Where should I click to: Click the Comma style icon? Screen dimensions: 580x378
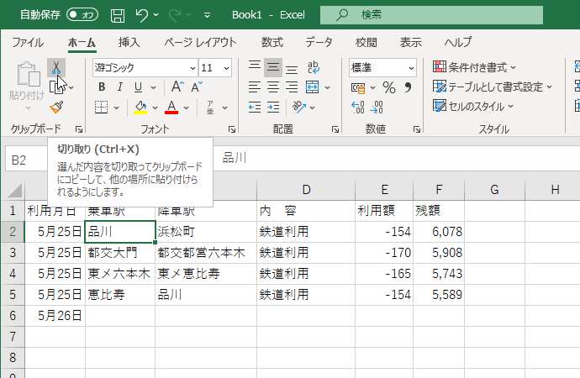(408, 87)
